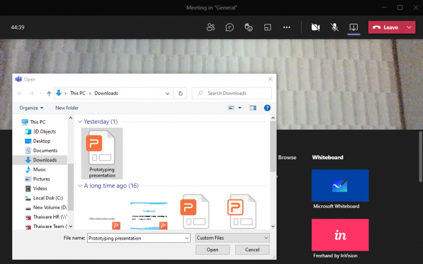Open breakout rooms icon in Teams
This screenshot has height=264, width=423.
[x=267, y=27]
